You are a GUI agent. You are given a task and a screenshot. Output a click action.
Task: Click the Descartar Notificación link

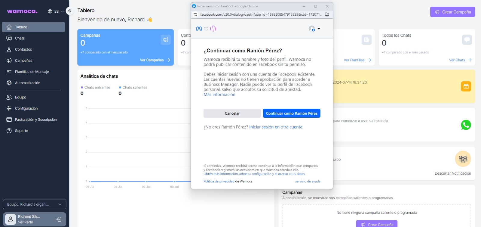coord(452,173)
